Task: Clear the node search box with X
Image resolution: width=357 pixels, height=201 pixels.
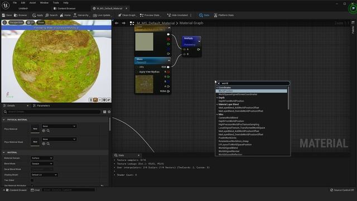Action: coord(219,83)
